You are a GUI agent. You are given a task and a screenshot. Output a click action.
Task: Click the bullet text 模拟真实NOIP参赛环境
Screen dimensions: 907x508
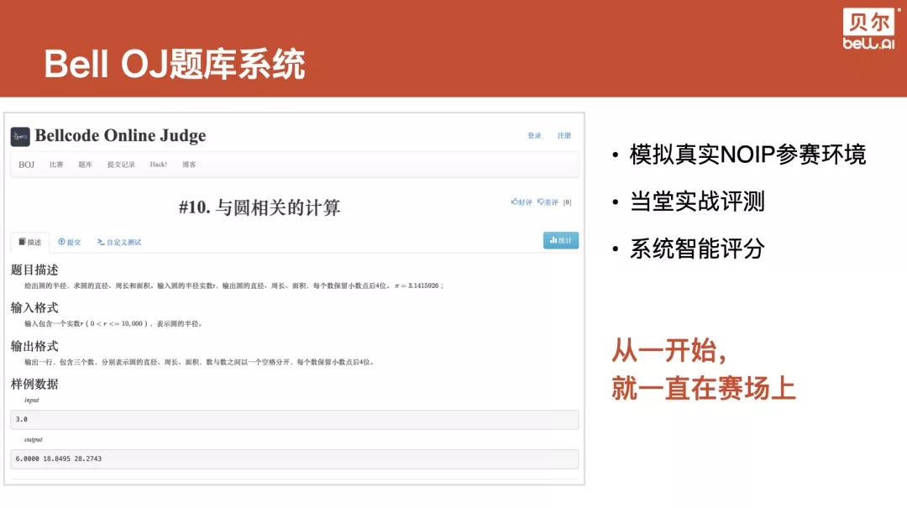click(x=747, y=154)
